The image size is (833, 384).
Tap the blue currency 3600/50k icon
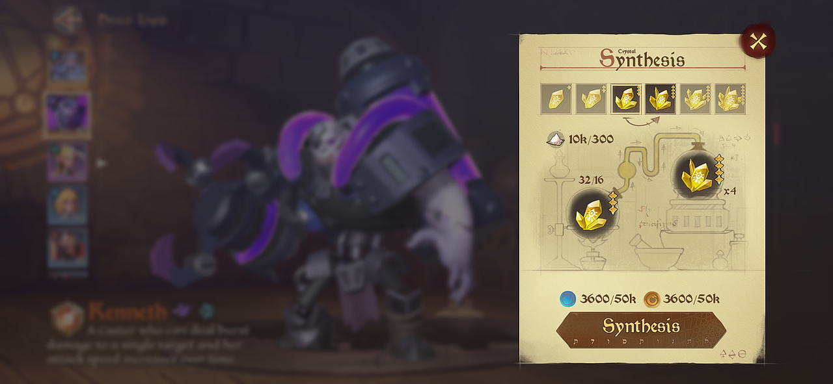coord(568,299)
